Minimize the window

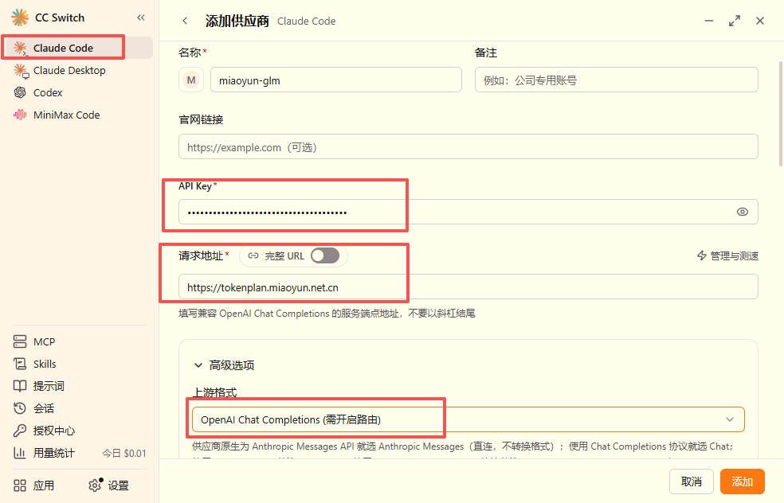pyautogui.click(x=709, y=21)
